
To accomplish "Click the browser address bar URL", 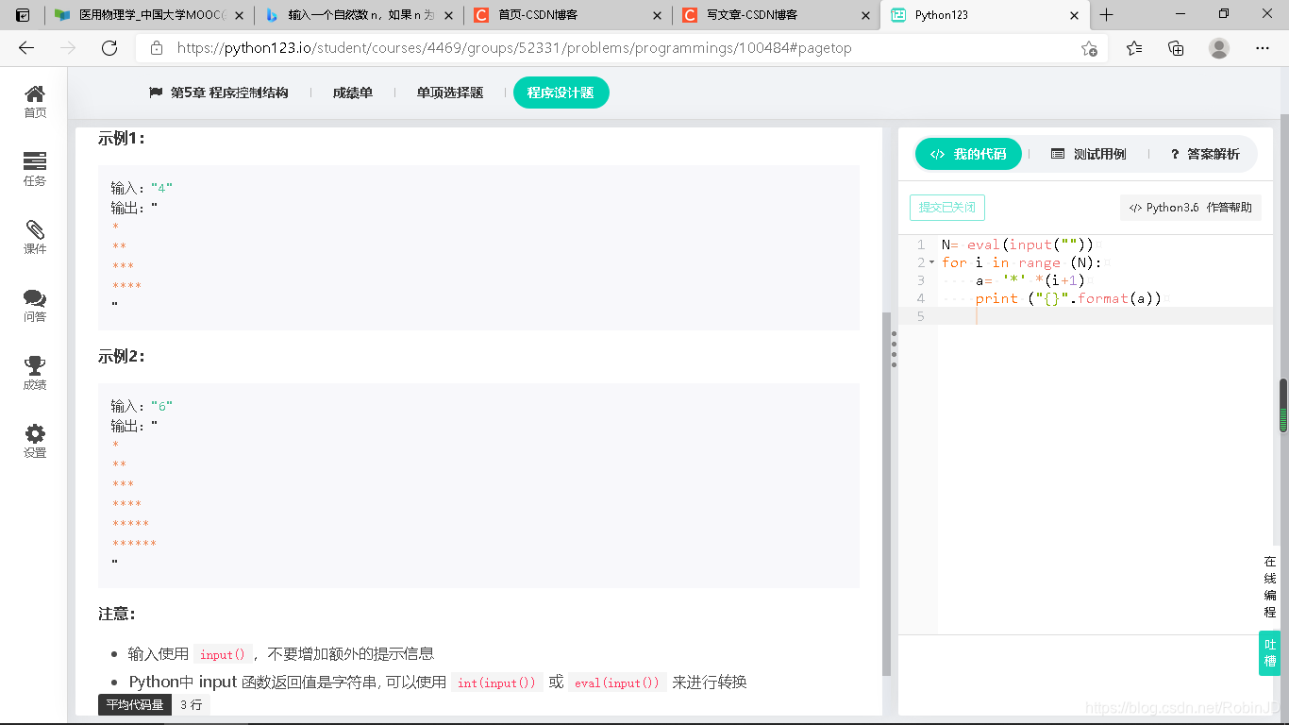I will pyautogui.click(x=514, y=48).
